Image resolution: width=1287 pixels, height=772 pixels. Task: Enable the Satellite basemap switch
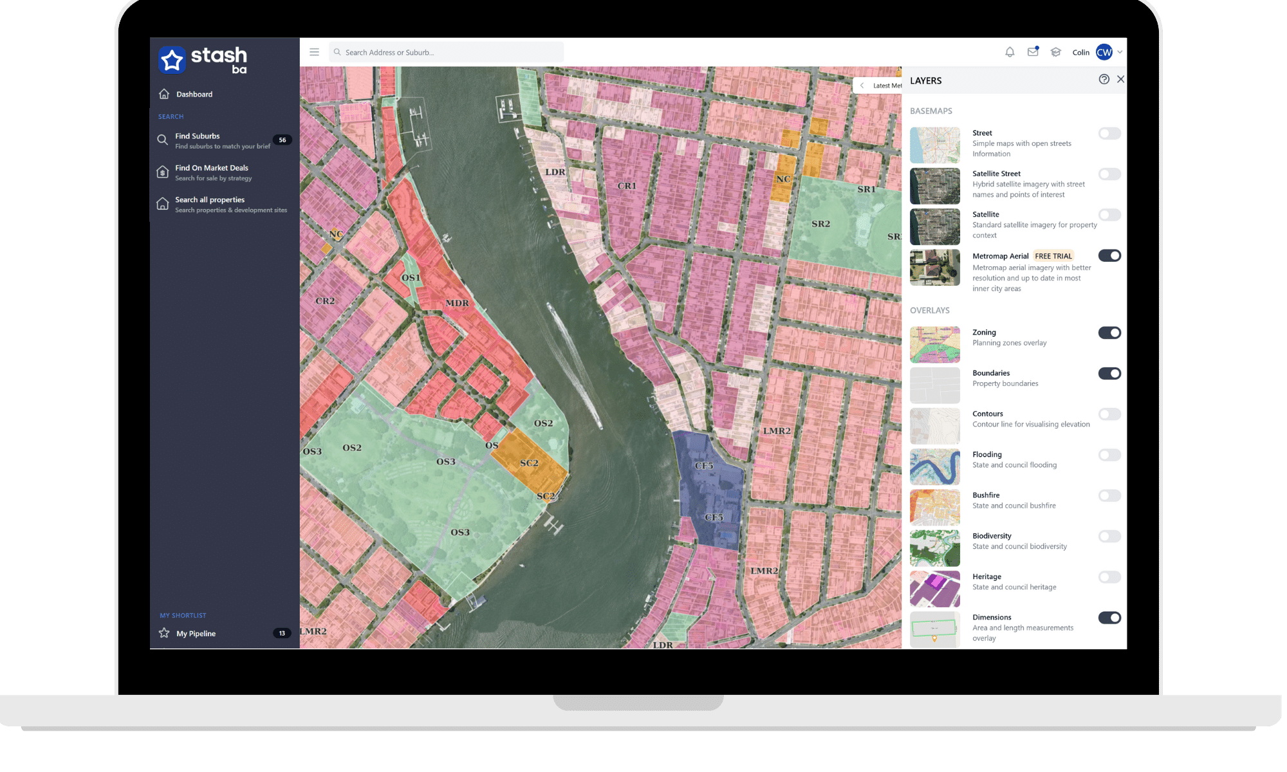coord(1109,215)
